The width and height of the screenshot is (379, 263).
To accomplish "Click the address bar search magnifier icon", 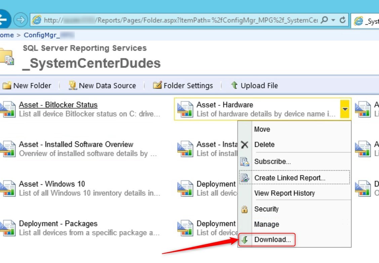I will [324, 20].
